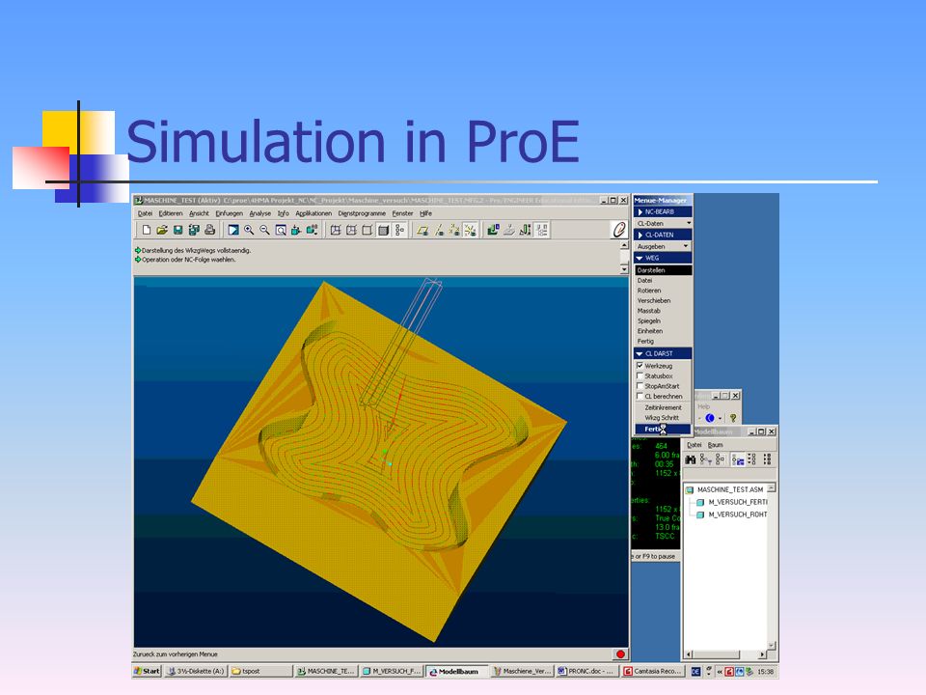Enable the CL berechnen checkbox
Viewport: 926px width, 695px height.
pos(640,396)
